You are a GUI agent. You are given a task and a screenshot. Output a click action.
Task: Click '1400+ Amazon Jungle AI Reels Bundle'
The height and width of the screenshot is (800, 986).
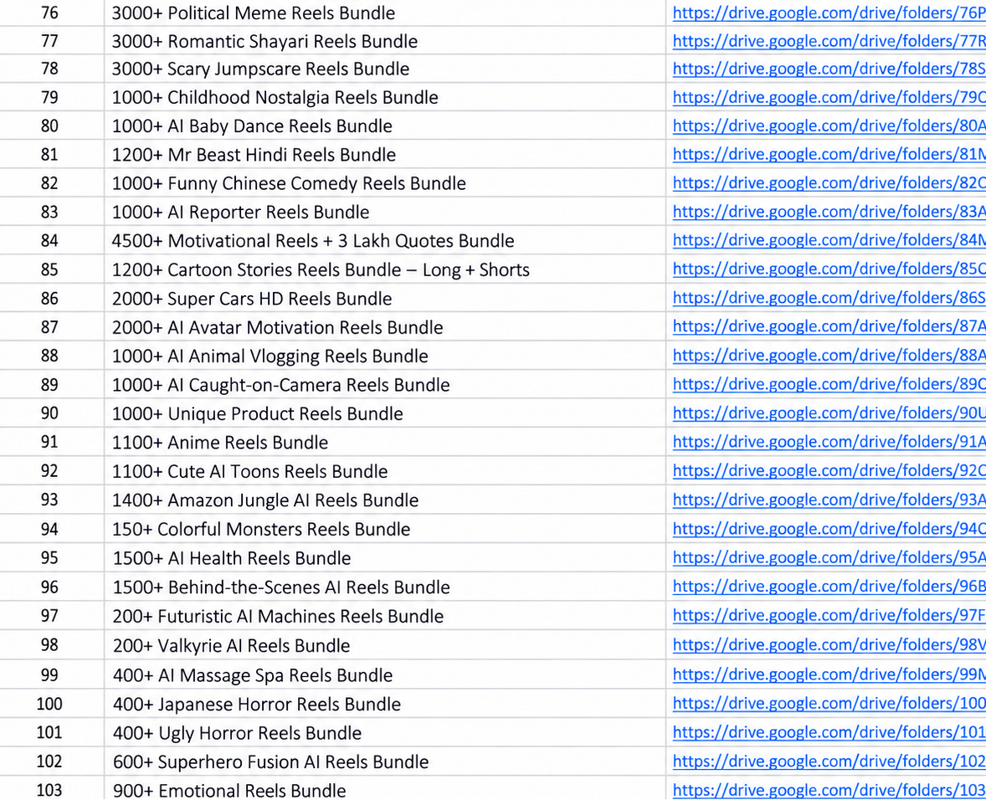click(x=264, y=500)
